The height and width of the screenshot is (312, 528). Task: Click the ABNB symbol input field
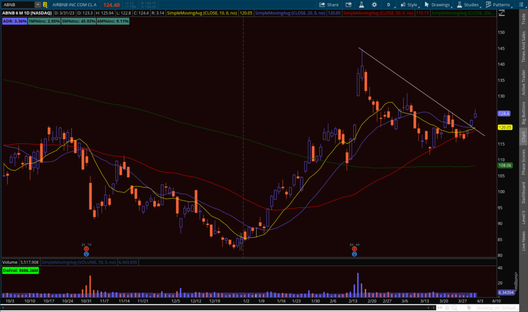(x=19, y=5)
